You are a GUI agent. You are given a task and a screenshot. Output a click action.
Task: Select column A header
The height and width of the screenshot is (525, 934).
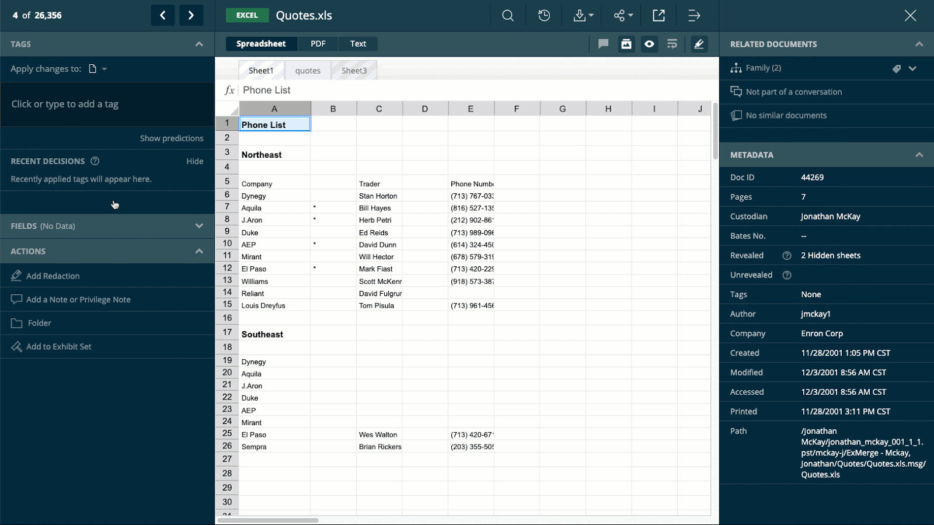point(274,109)
